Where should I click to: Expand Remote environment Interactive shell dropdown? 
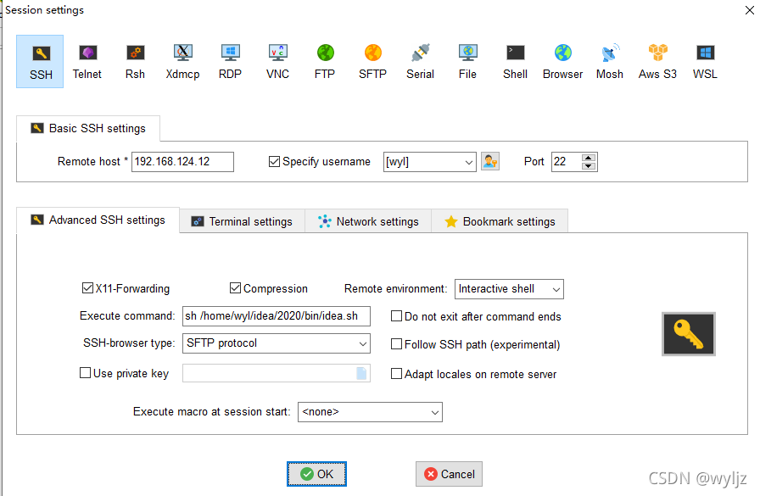pyautogui.click(x=556, y=289)
